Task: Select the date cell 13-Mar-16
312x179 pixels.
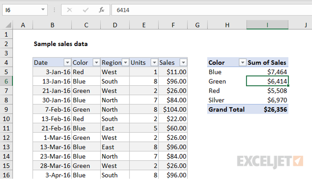Action: [x=52, y=147]
